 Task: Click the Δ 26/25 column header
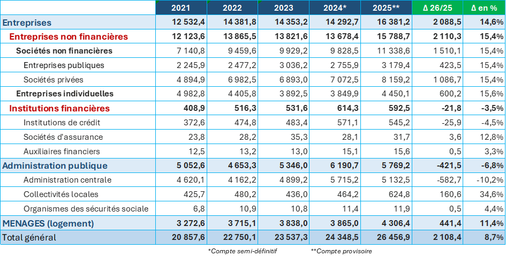point(437,7)
